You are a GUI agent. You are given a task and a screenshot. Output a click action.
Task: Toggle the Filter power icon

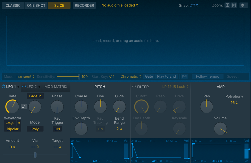(134, 86)
